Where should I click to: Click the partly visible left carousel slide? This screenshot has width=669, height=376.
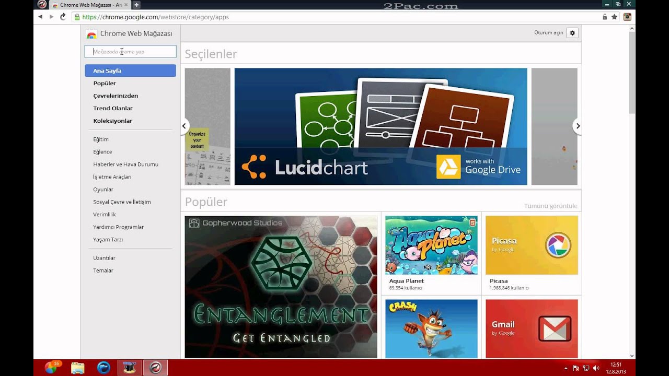207,126
